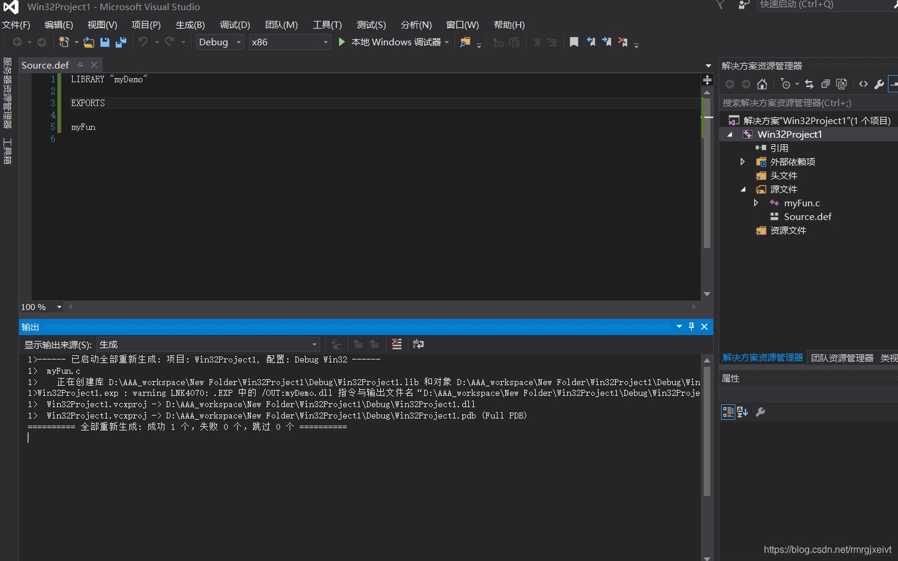Click the Navigate Forward toolbar arrow
This screenshot has width=898, height=561.
pyautogui.click(x=42, y=42)
